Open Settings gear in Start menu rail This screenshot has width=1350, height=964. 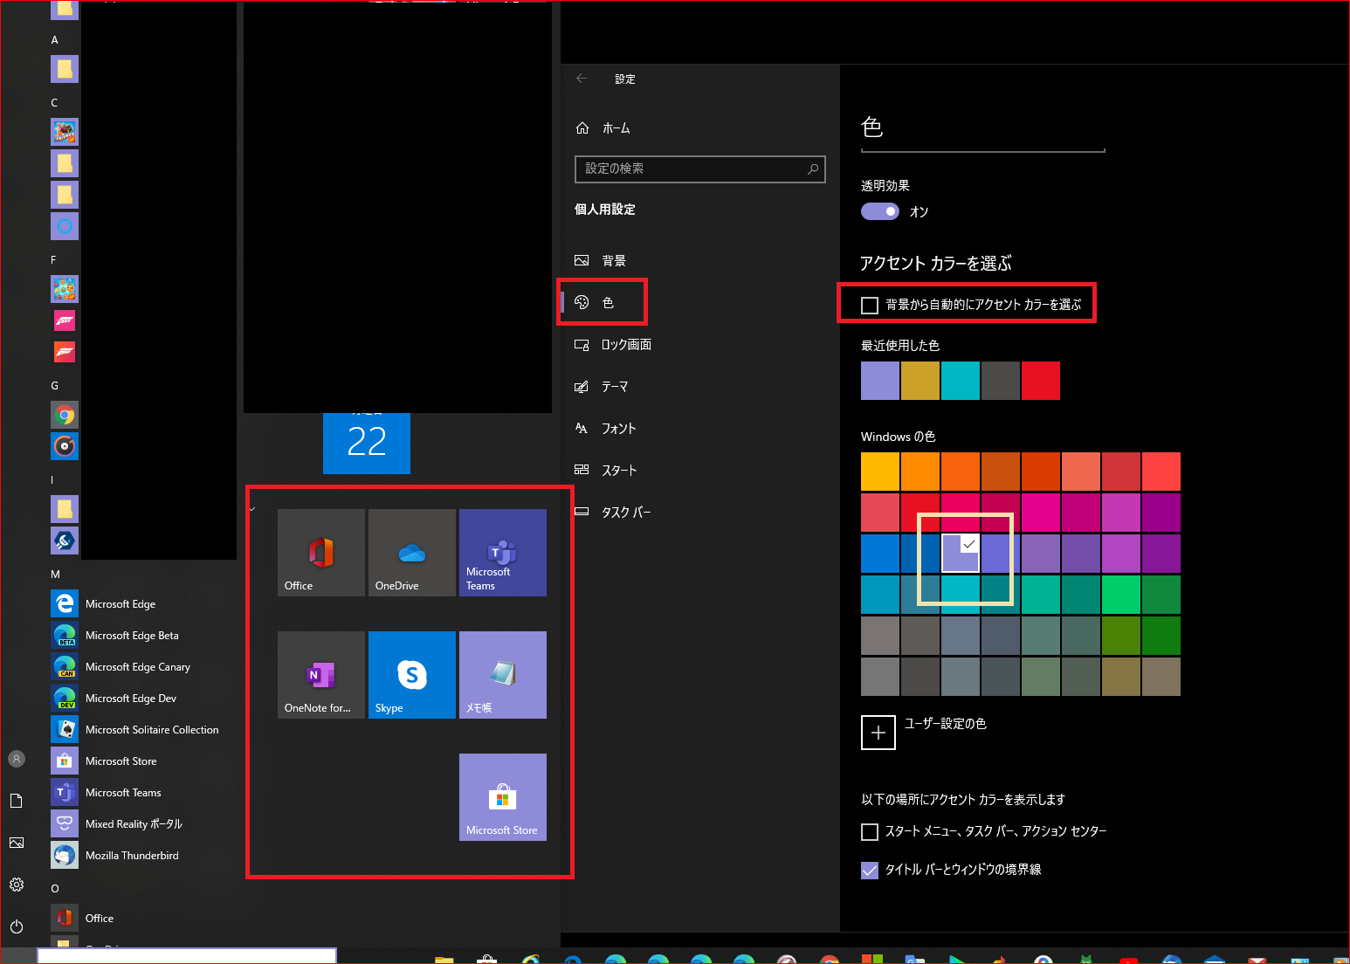click(17, 885)
